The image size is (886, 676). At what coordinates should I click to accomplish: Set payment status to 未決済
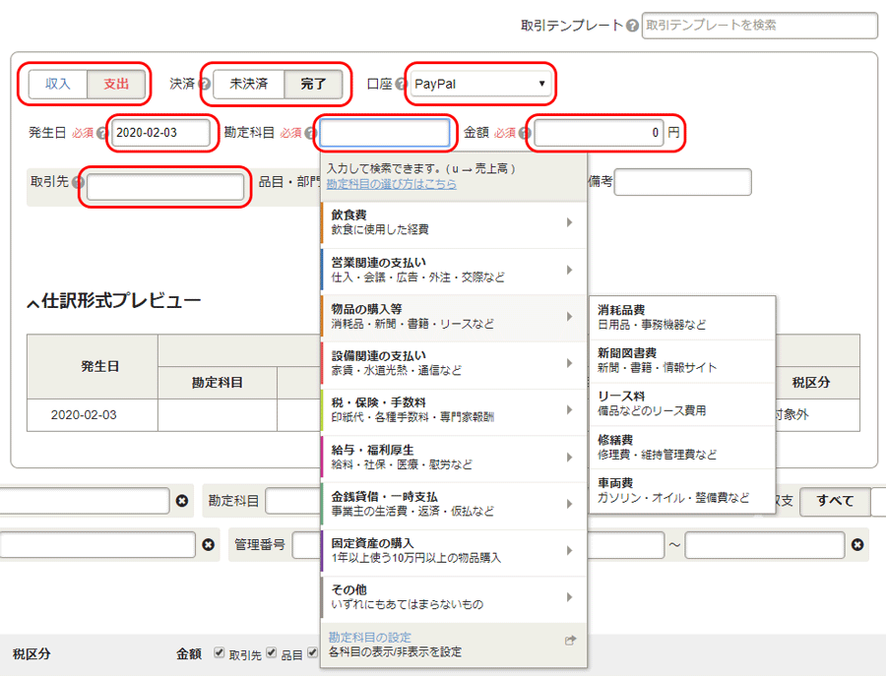(246, 85)
